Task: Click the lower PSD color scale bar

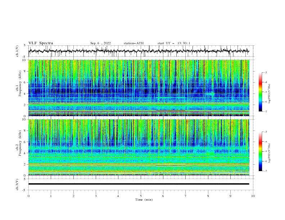Action: click(x=261, y=151)
